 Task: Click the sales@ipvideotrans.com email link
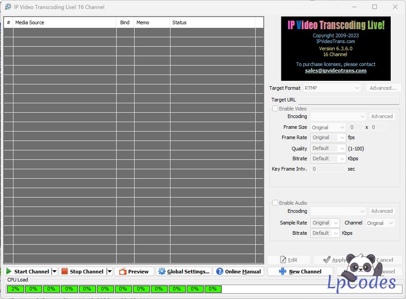tap(336, 70)
